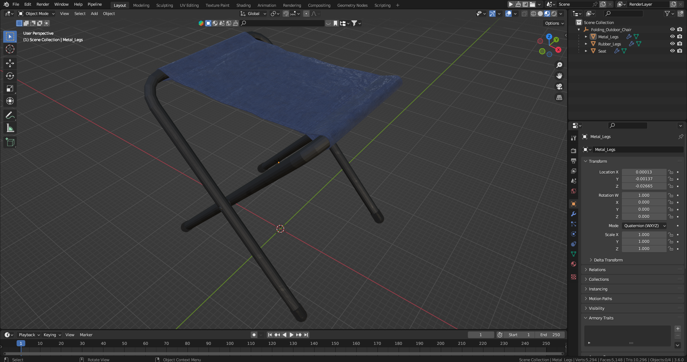Click the current frame number field

pos(481,335)
